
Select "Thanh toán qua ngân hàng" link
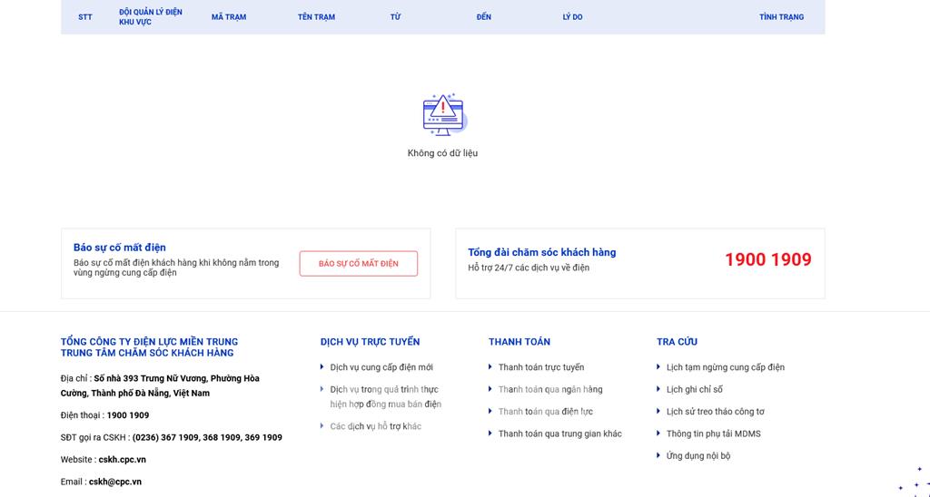pos(549,389)
